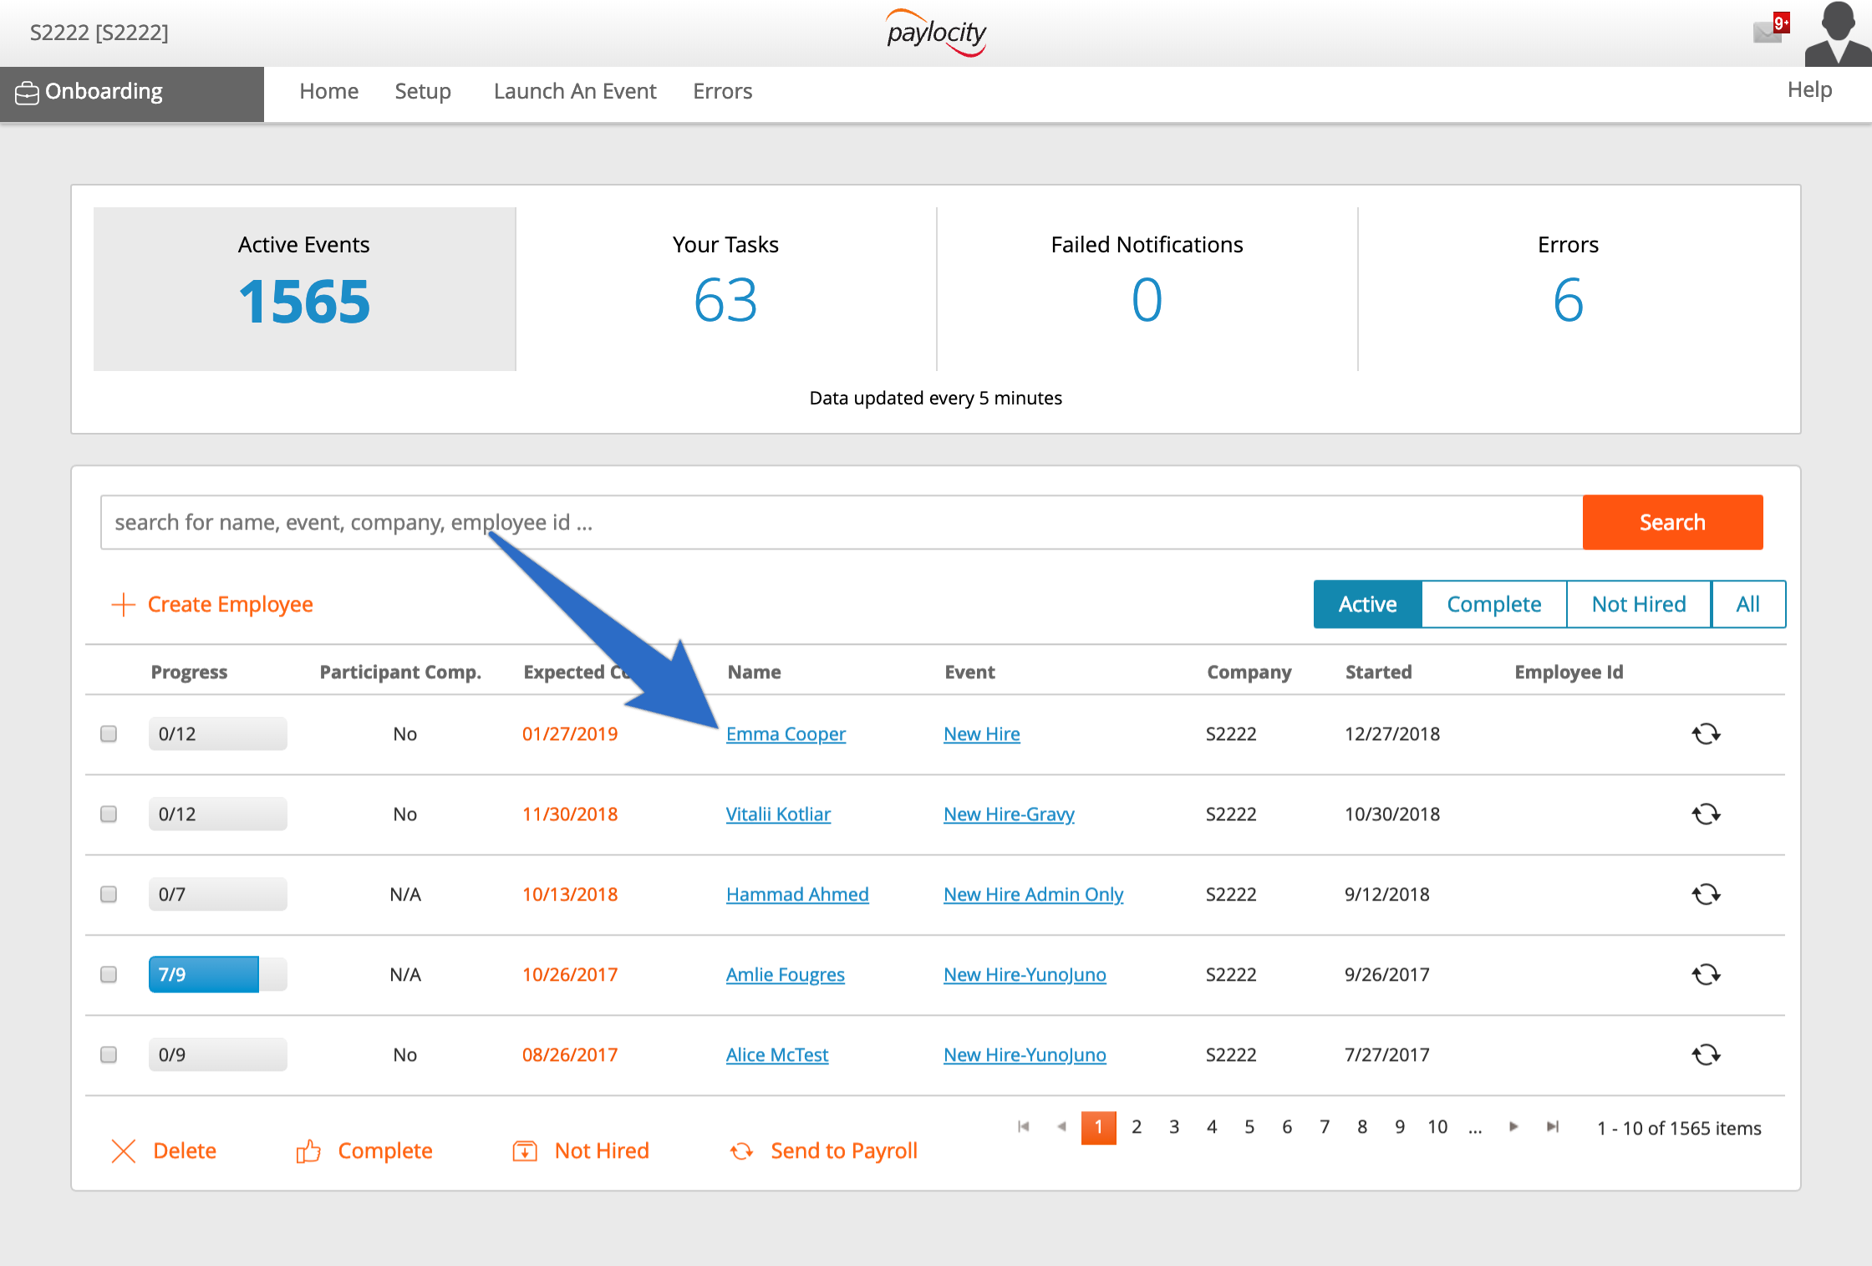This screenshot has width=1872, height=1266.
Task: Click on Emma Cooper name link
Action: 784,732
